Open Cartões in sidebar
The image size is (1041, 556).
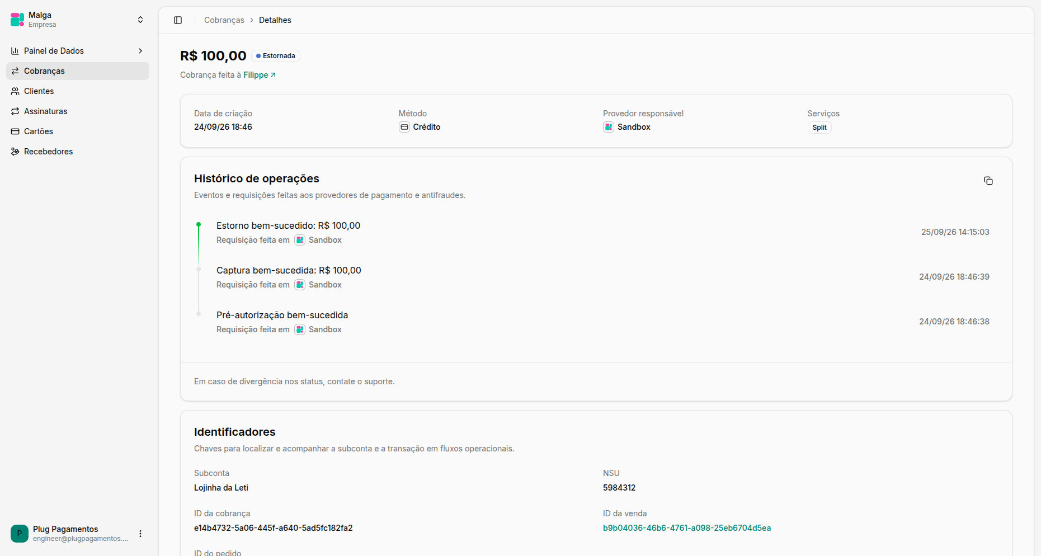pos(78,131)
